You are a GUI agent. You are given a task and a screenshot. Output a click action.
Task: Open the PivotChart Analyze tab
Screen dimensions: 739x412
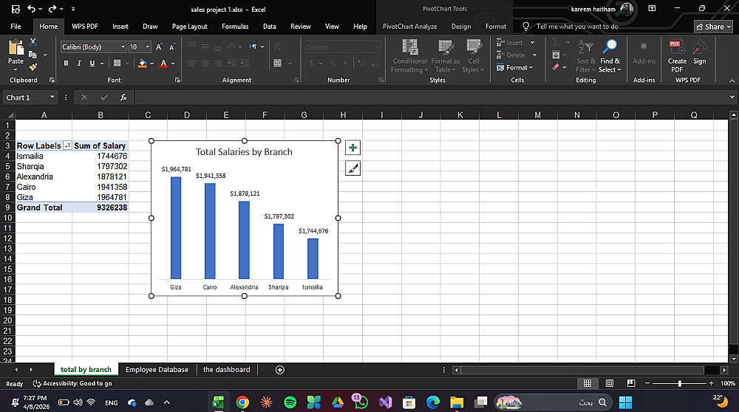click(409, 27)
